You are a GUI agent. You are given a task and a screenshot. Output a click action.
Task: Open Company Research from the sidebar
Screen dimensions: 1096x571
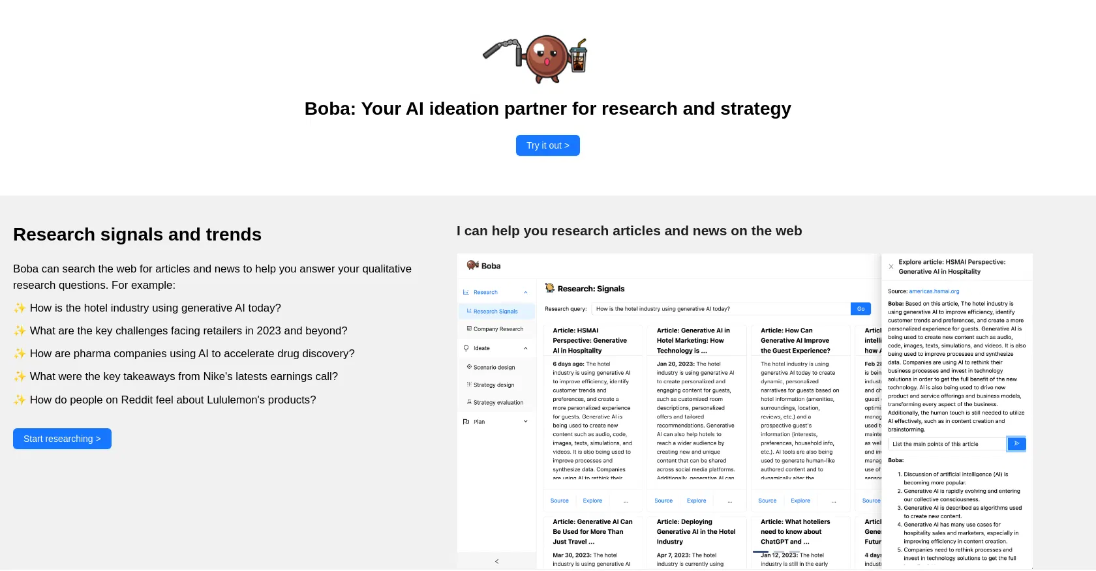point(496,329)
